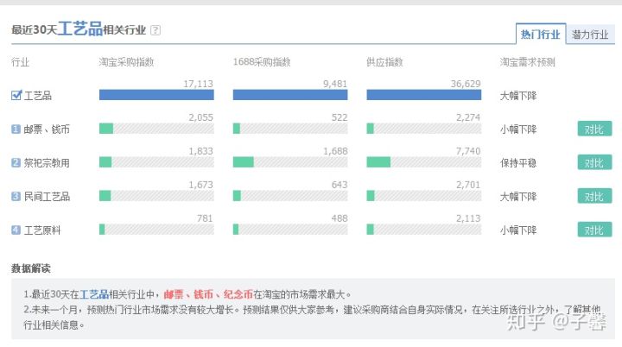622x347 pixels.
Task: Click the value 2,701 in 民间工艺品 row
Action: [468, 186]
